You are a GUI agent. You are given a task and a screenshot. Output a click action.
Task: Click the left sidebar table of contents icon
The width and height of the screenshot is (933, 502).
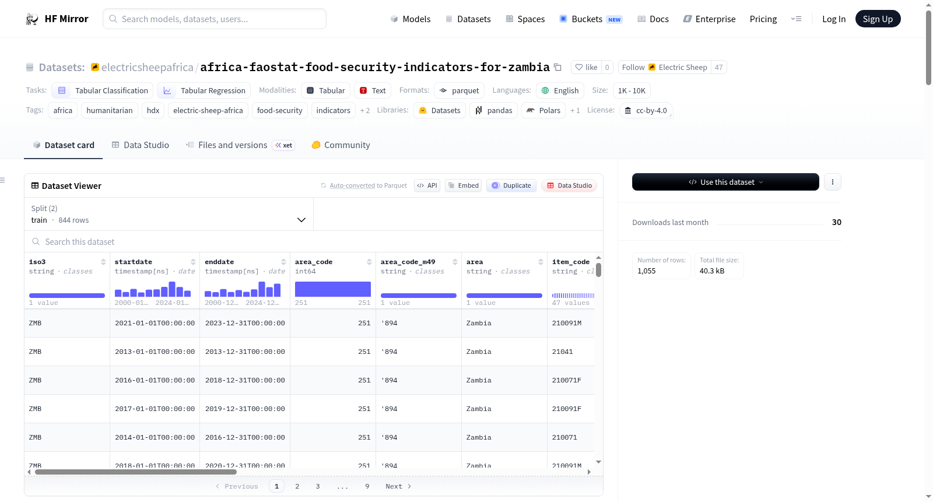click(3, 180)
